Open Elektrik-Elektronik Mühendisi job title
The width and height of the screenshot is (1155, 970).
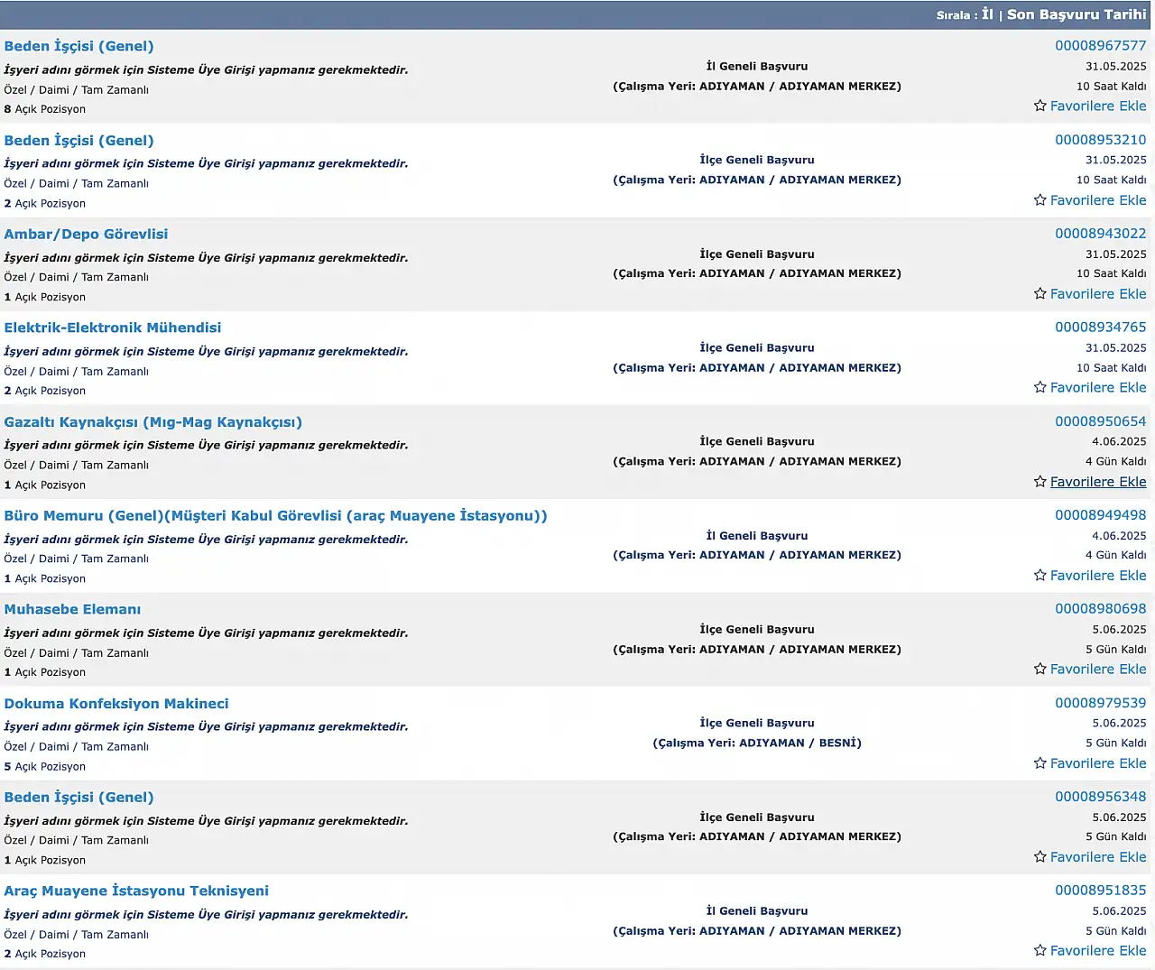(x=113, y=328)
